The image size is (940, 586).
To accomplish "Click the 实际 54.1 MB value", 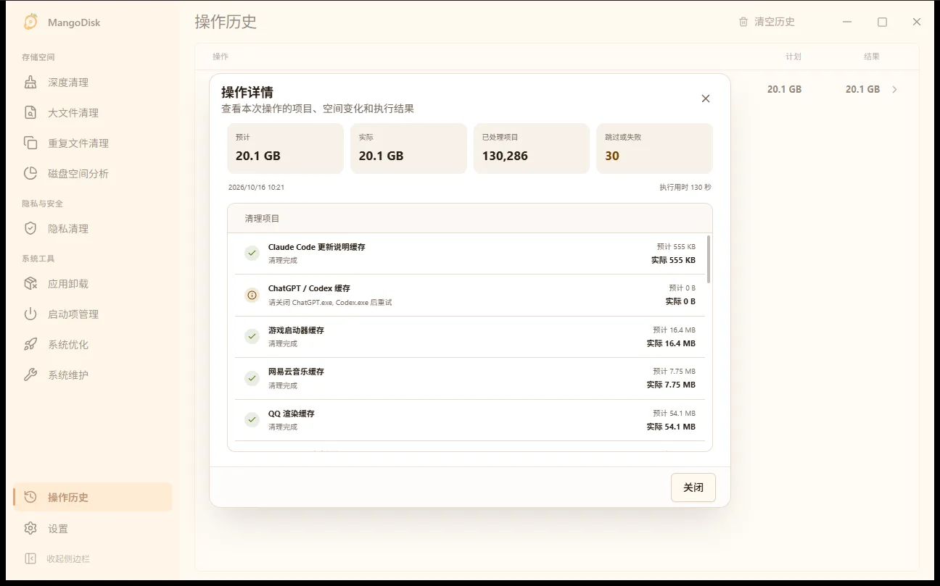I will coord(671,427).
